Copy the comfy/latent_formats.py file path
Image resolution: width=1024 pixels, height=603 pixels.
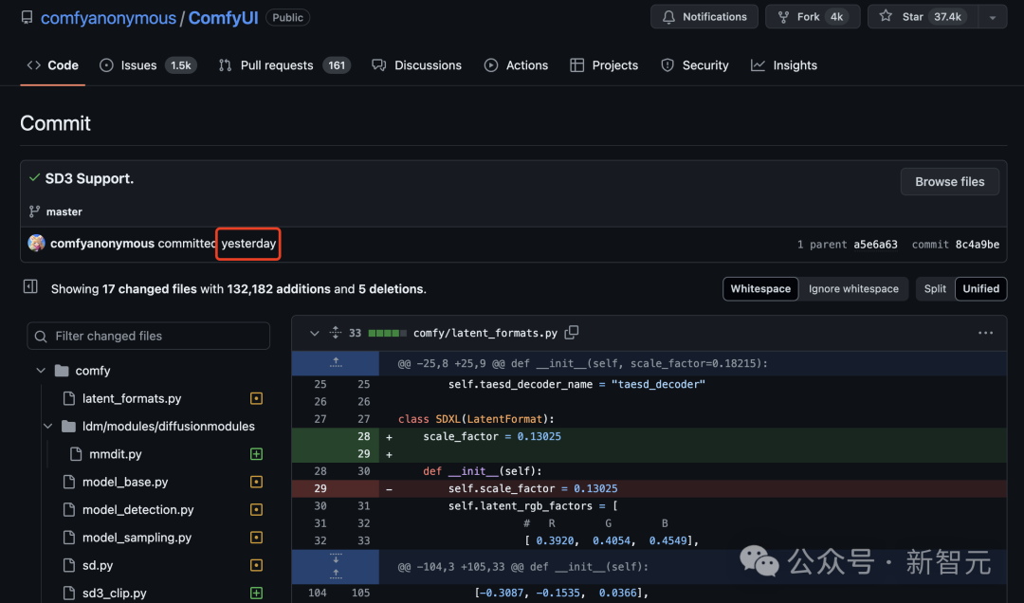(572, 333)
